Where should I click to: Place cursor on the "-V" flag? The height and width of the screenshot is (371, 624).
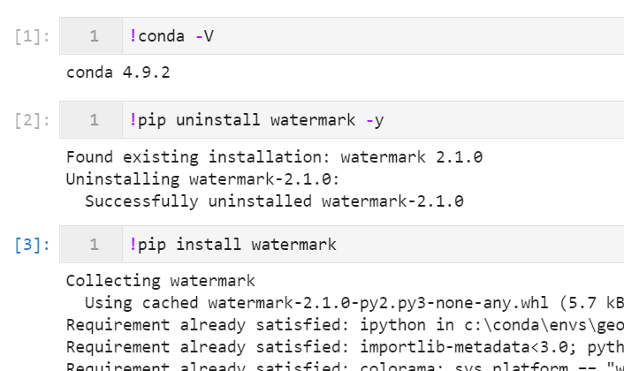point(204,36)
